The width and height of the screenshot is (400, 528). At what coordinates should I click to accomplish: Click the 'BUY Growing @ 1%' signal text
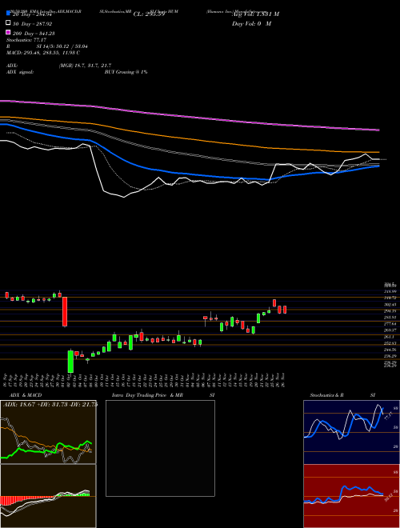pyautogui.click(x=126, y=72)
